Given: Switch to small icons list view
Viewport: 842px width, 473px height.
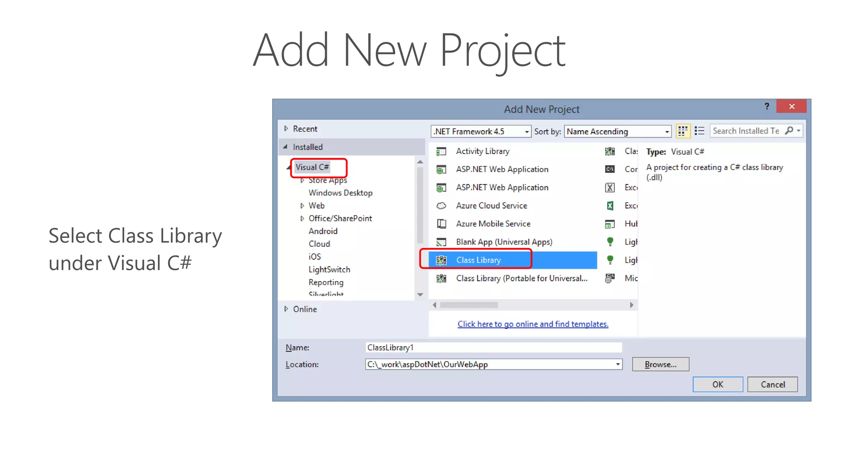Looking at the screenshot, I should [699, 131].
